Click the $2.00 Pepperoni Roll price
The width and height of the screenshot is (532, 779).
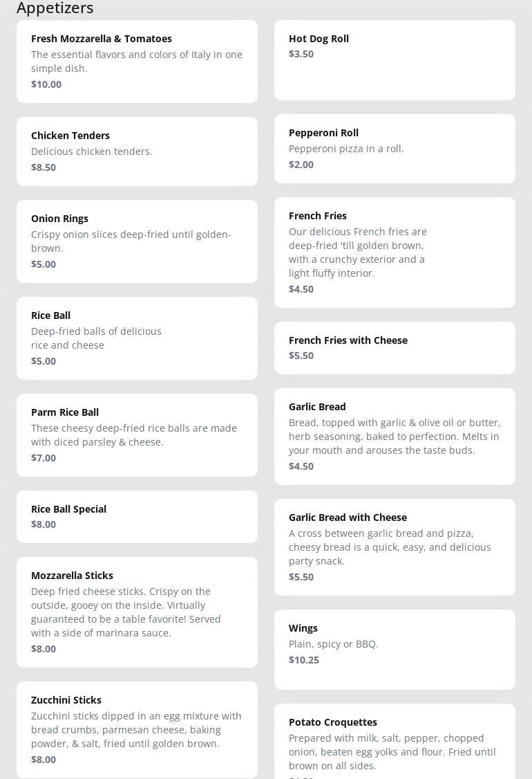point(301,165)
